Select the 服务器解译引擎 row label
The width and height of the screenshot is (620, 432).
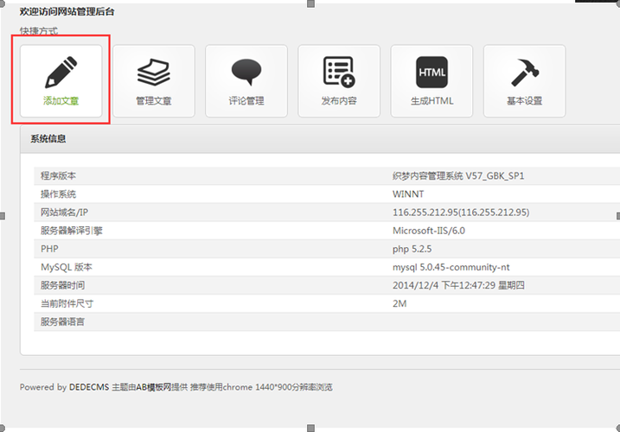point(72,231)
